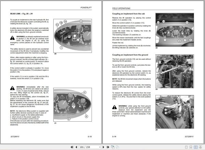Click the figure 22 cab panel photo

[x=175, y=30]
